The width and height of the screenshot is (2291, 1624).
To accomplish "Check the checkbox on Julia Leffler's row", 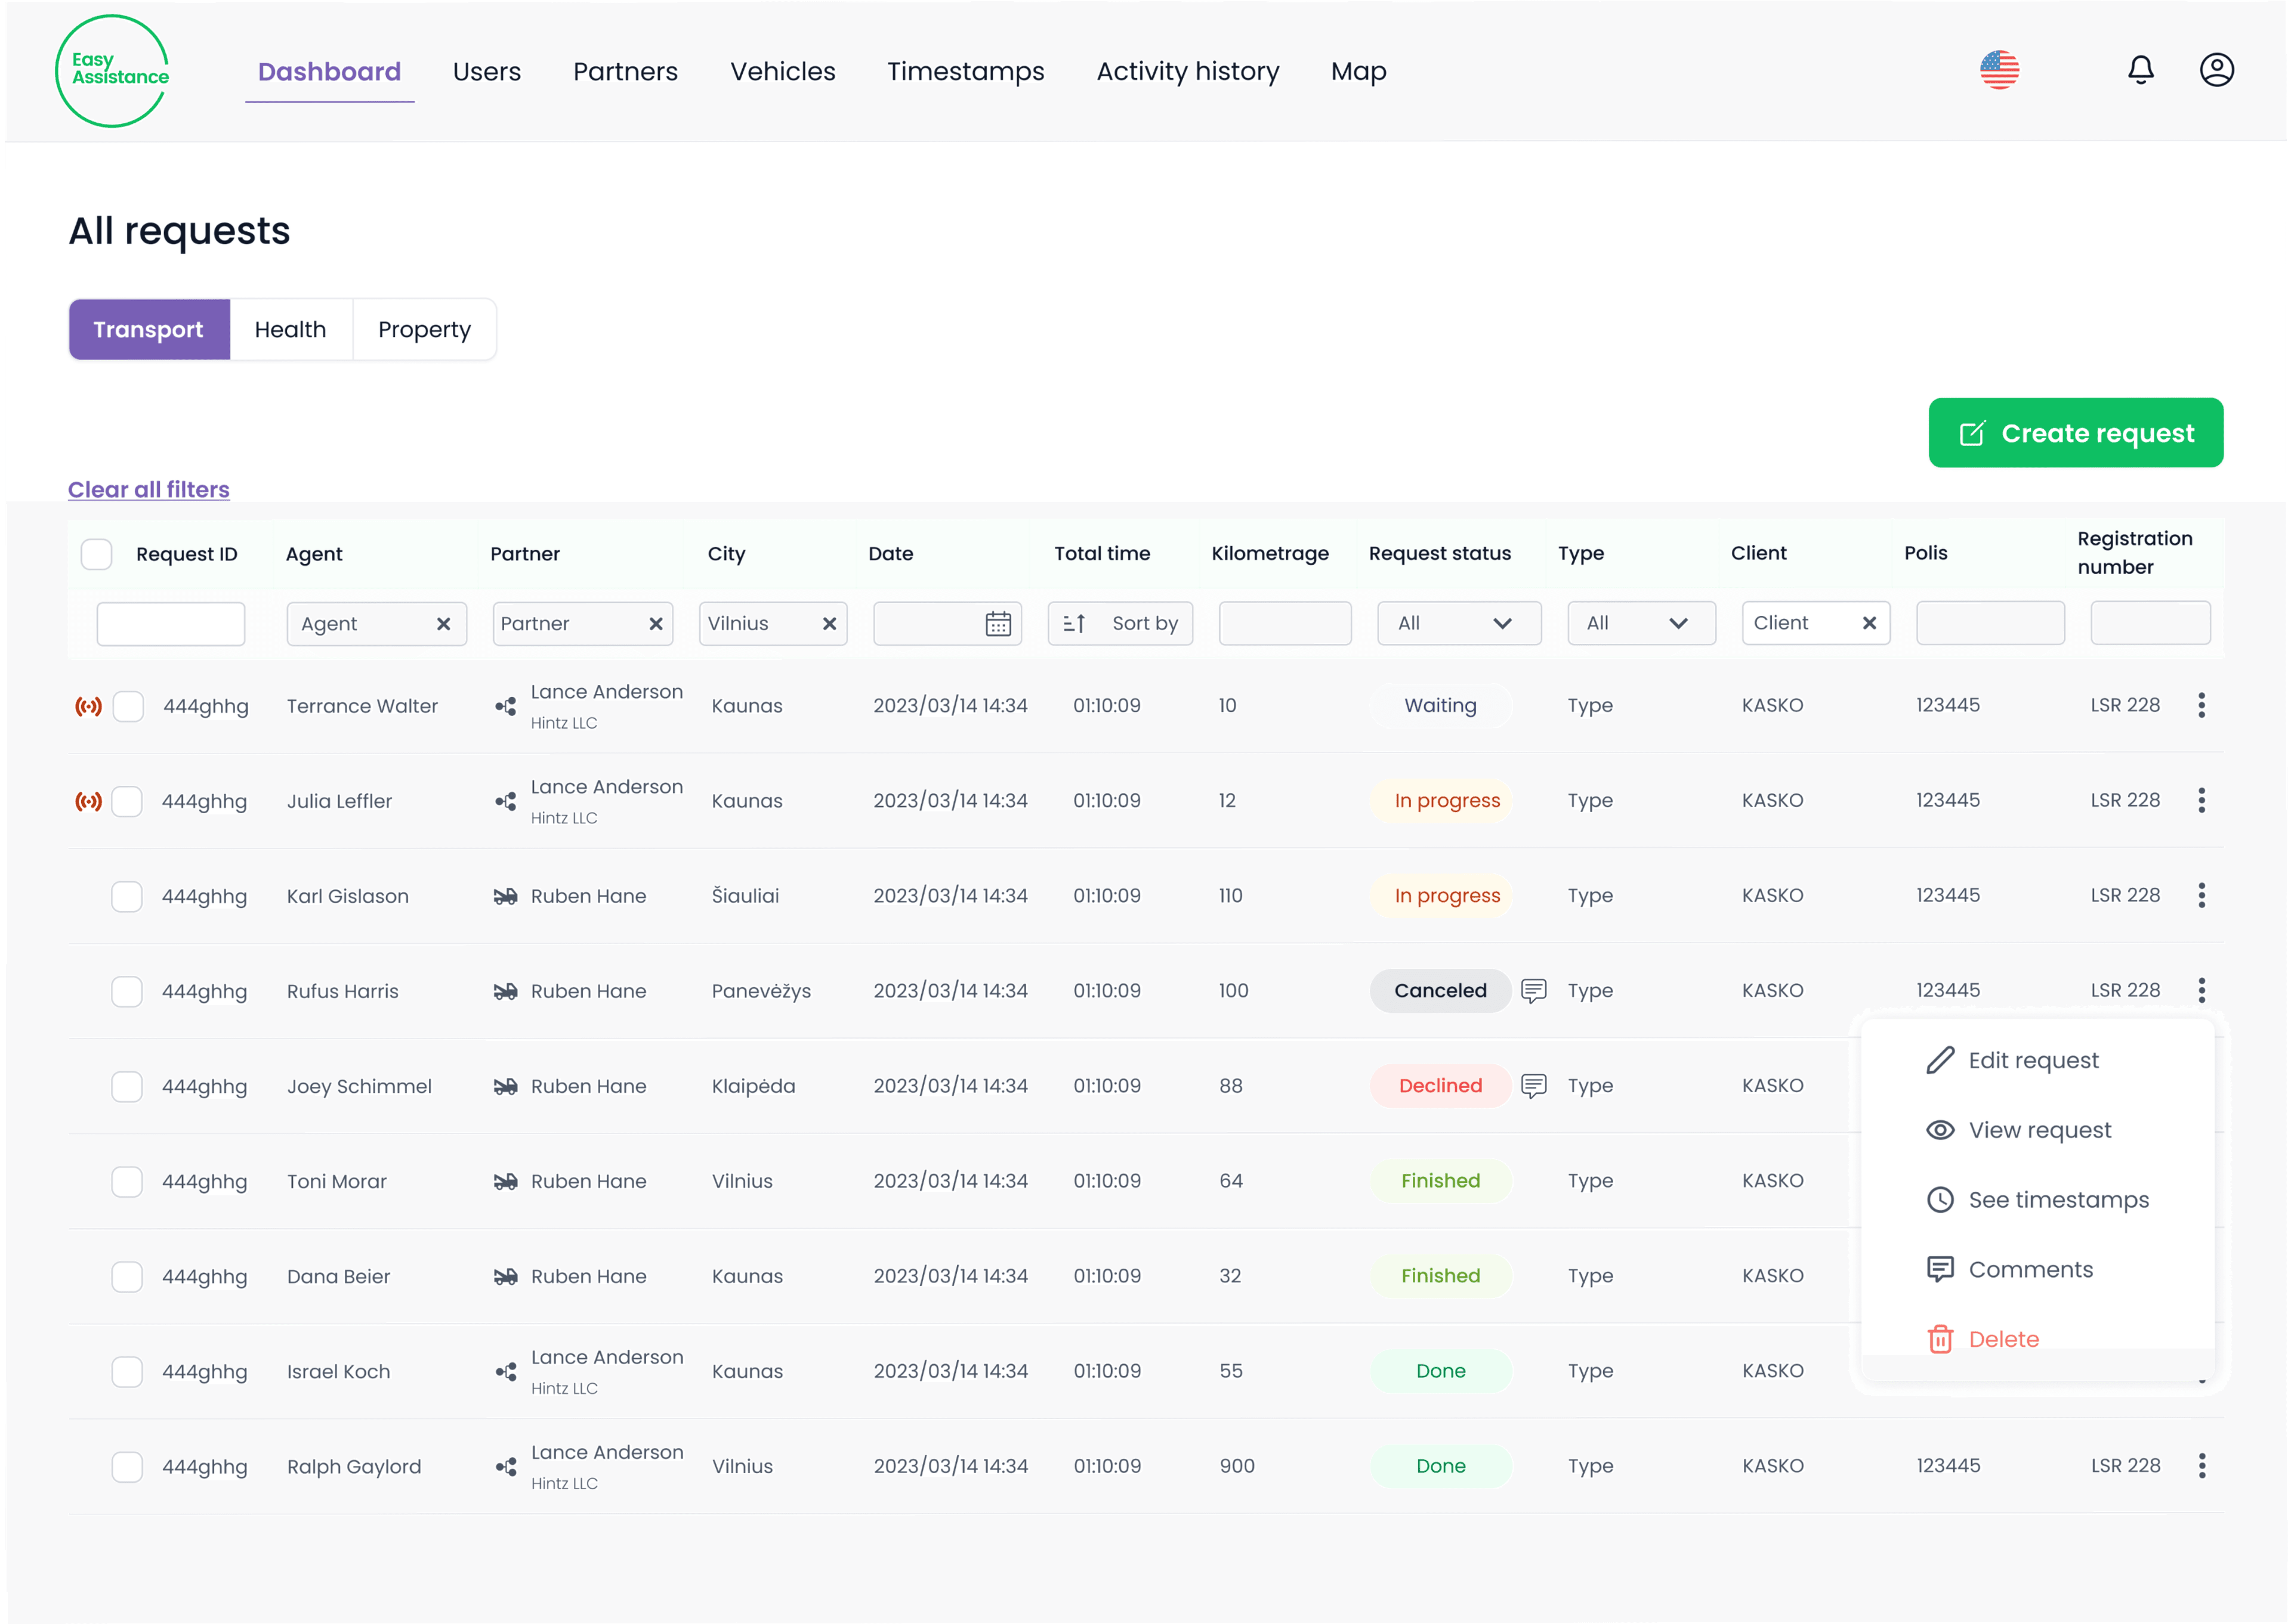I will coord(126,801).
